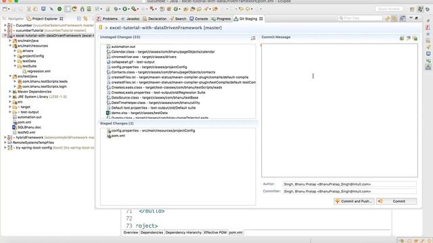Expand the cucumberTutorial project node
The image size is (433, 243).
click(x=5, y=30)
